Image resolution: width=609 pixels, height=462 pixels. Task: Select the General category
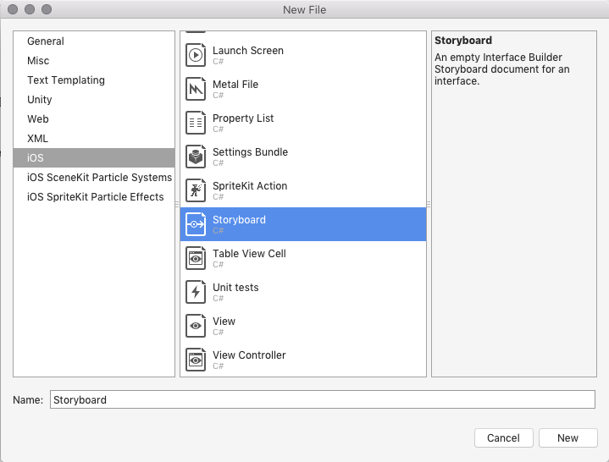coord(94,41)
